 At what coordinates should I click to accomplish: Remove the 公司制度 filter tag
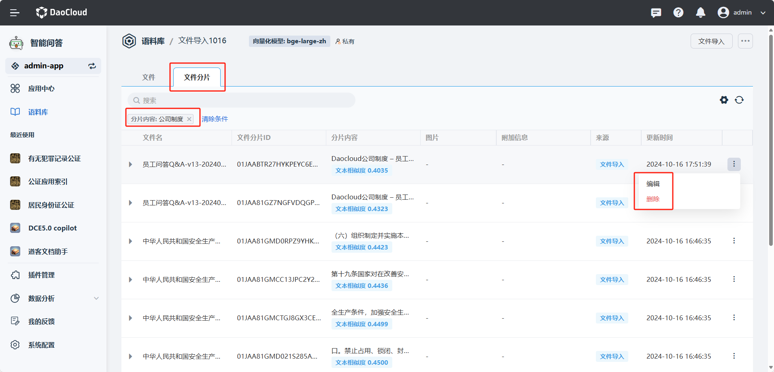click(189, 119)
